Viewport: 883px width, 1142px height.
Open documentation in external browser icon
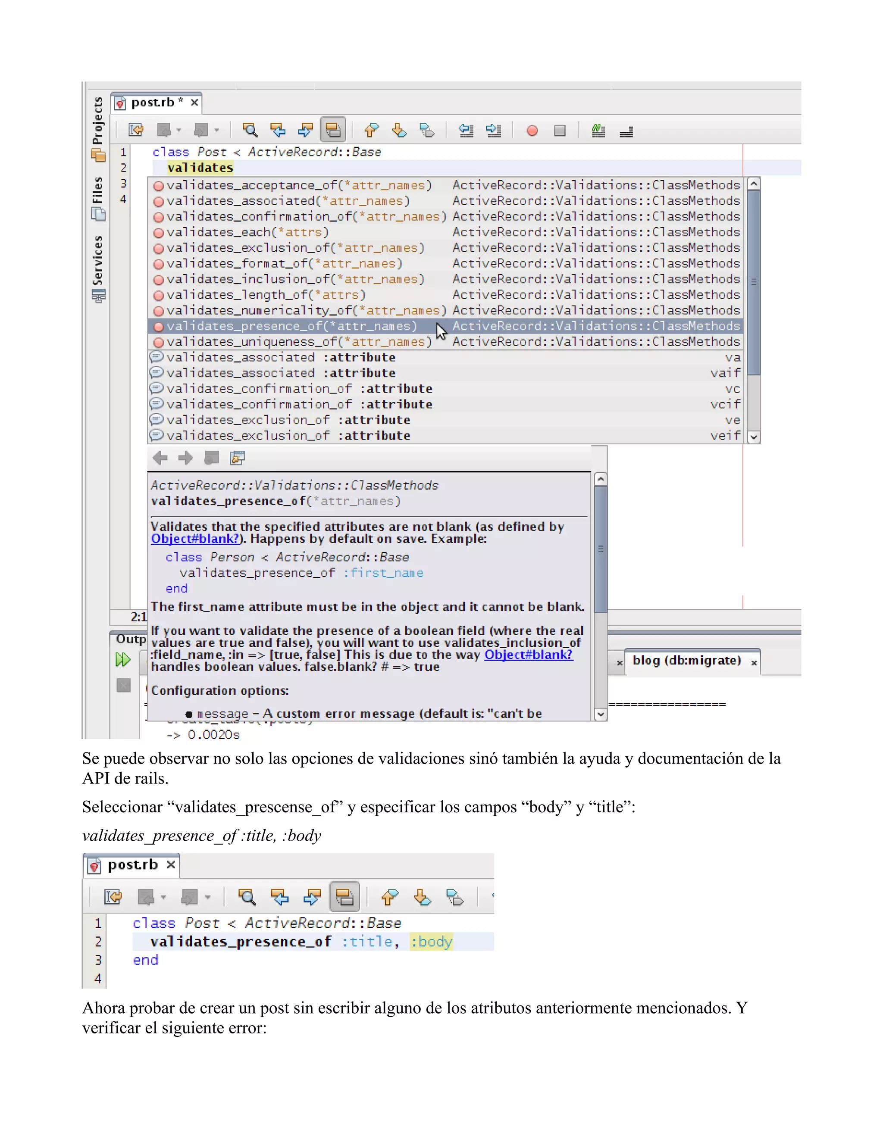pyautogui.click(x=211, y=459)
